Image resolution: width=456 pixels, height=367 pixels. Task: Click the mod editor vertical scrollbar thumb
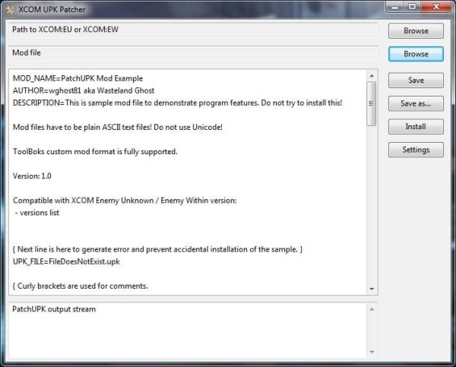click(x=372, y=103)
